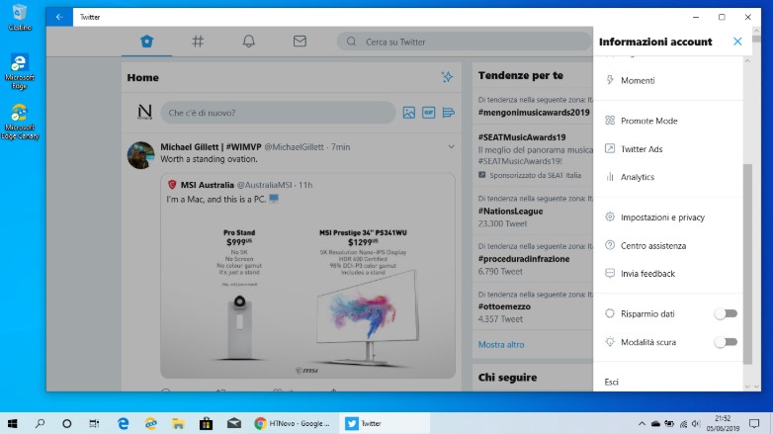Open the @MichaelGillett handle link
Screen dimensions: 773x434
[x=294, y=147]
